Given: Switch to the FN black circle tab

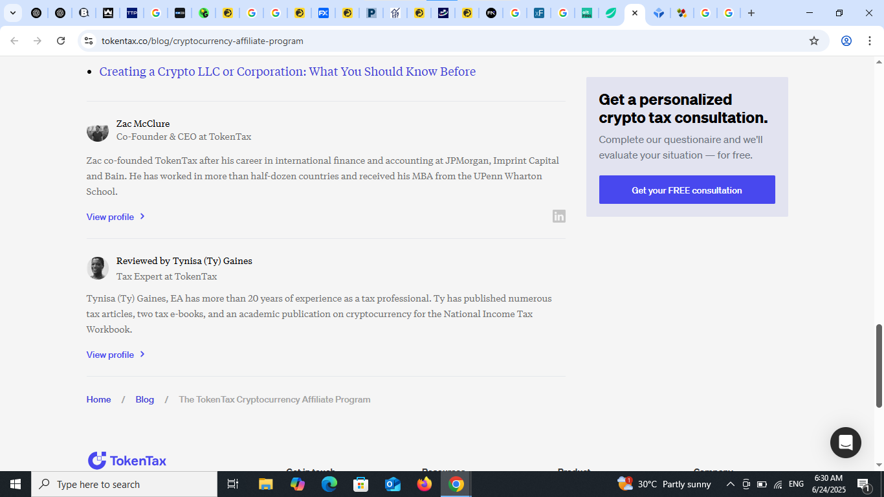Looking at the screenshot, I should (x=491, y=13).
